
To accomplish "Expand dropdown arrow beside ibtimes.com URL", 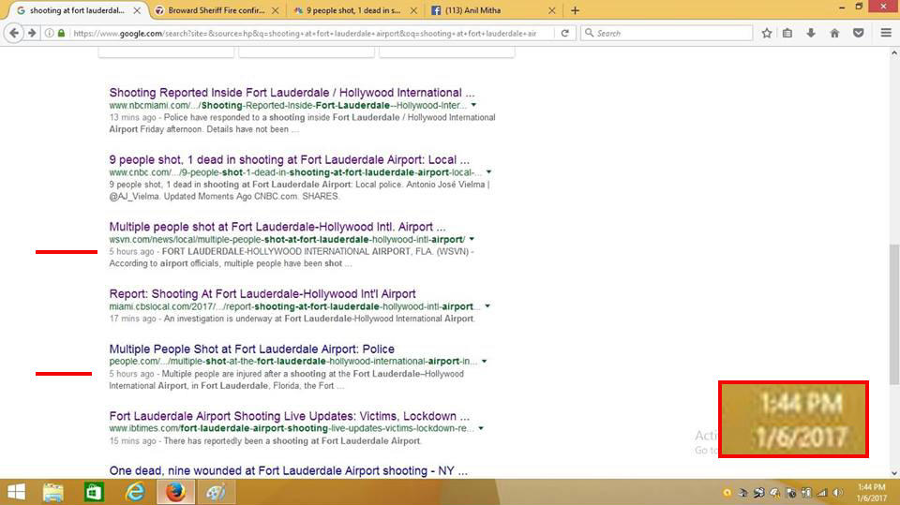I will tap(481, 428).
